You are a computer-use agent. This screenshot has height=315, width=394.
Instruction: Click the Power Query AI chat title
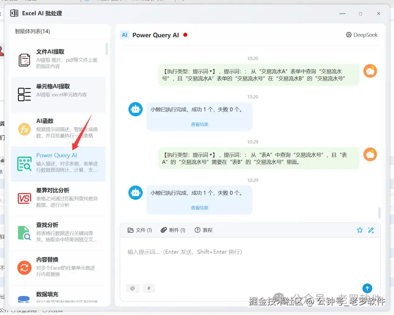tap(155, 35)
